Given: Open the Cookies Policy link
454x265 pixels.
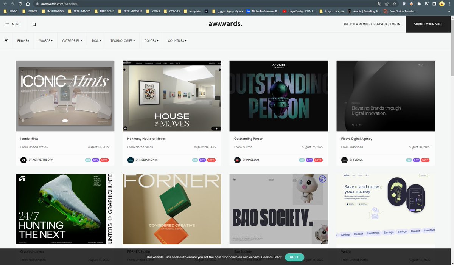Looking at the screenshot, I should [271, 257].
